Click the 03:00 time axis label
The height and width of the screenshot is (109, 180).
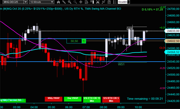pyautogui.click(x=17, y=107)
